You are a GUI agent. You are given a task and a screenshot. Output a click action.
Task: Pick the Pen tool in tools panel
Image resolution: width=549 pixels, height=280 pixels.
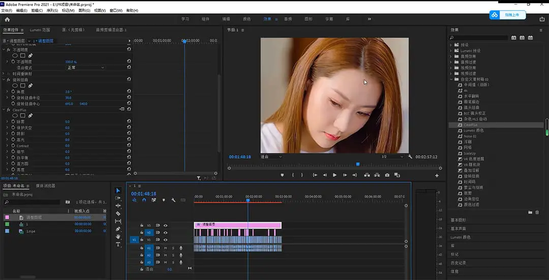(118, 229)
